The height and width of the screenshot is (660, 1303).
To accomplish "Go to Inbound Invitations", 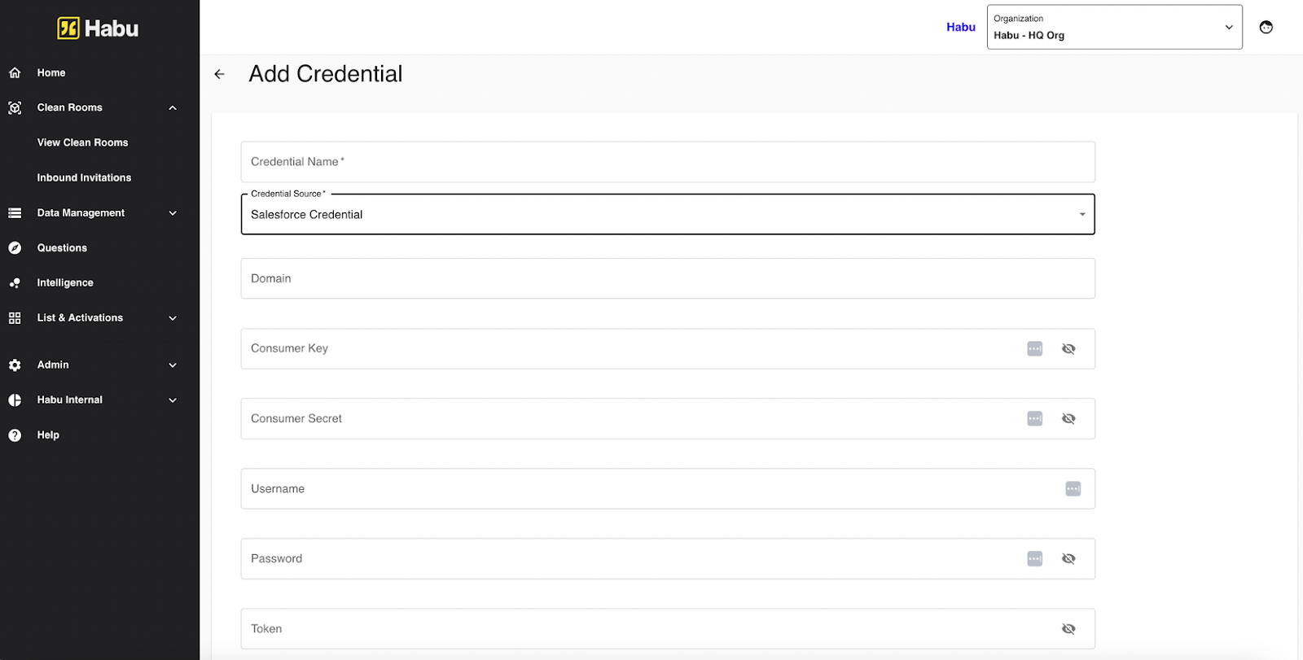I will tap(84, 177).
